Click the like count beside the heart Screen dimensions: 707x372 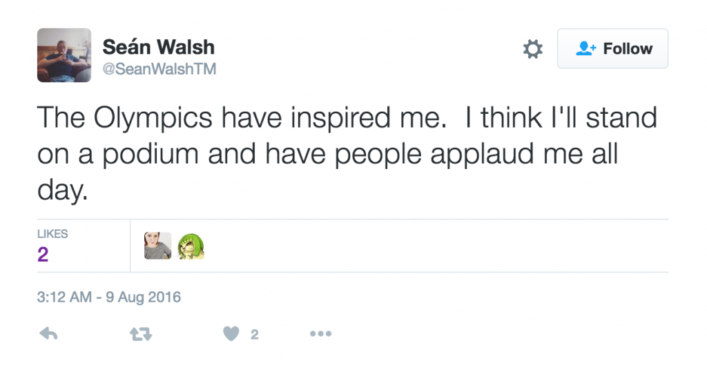[x=254, y=335]
